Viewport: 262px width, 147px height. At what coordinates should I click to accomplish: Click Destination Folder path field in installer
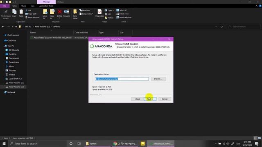(122, 79)
